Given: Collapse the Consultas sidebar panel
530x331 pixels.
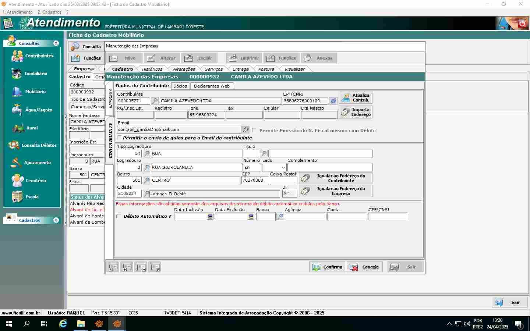Looking at the screenshot, I should [x=56, y=43].
